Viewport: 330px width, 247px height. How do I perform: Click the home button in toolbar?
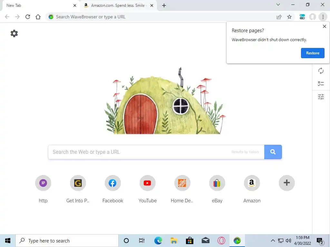(38, 17)
